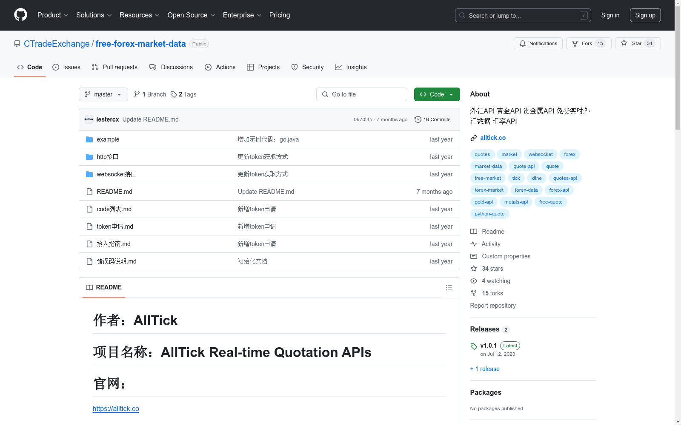Open the Insights tab
This screenshot has width=681, height=425.
click(351, 67)
